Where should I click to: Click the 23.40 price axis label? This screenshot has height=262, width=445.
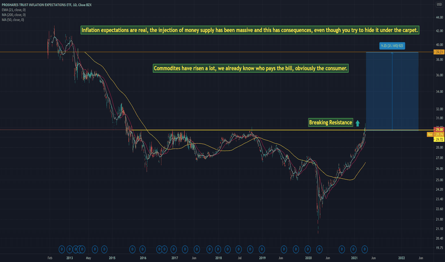coord(439,199)
